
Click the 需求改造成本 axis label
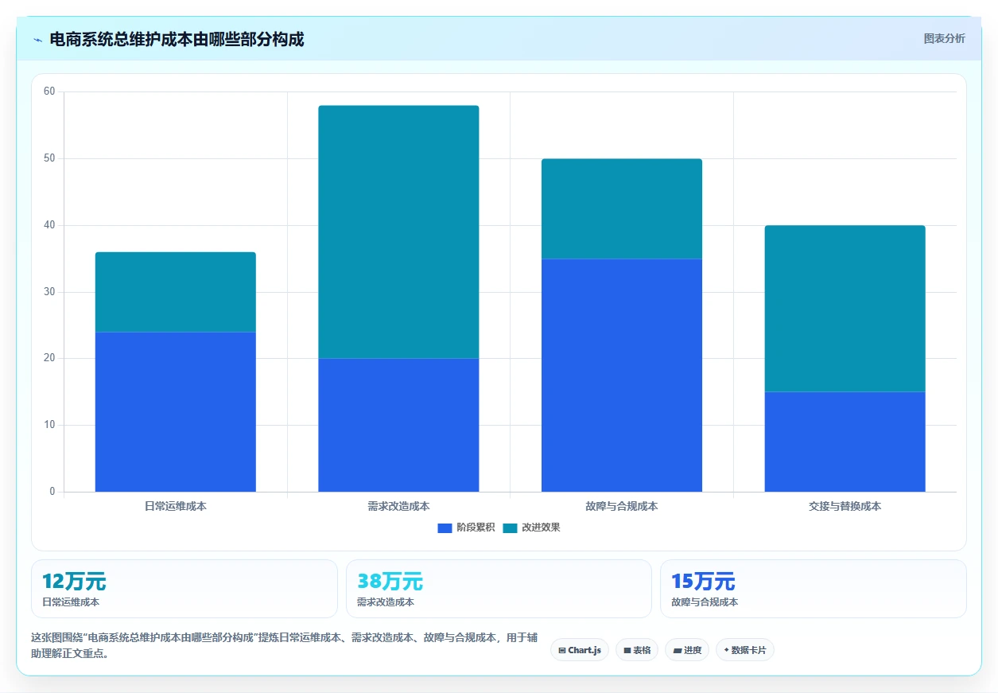pos(398,506)
